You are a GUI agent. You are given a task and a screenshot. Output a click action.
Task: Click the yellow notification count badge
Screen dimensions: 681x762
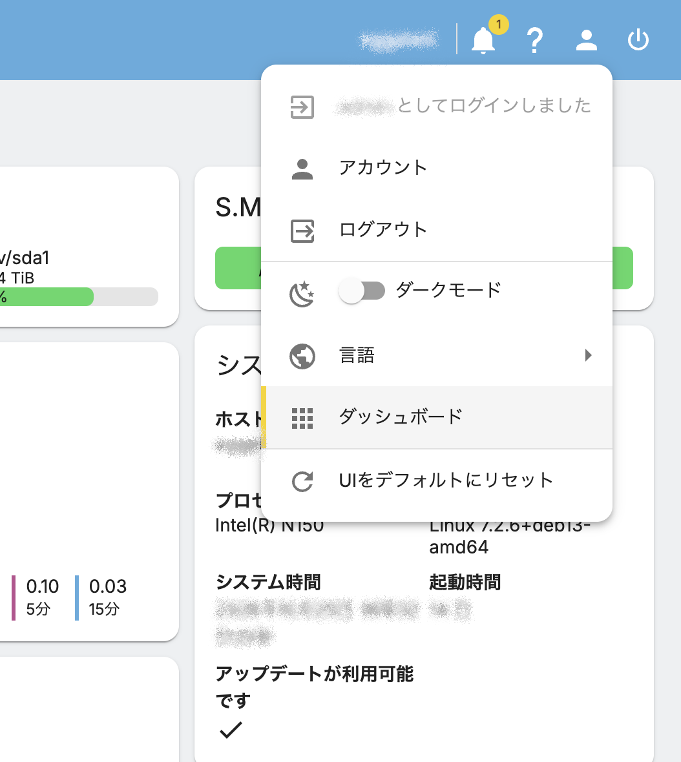(x=499, y=25)
